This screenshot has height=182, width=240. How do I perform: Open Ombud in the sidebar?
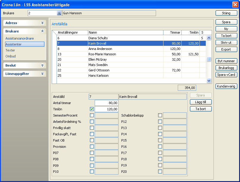point(10,56)
